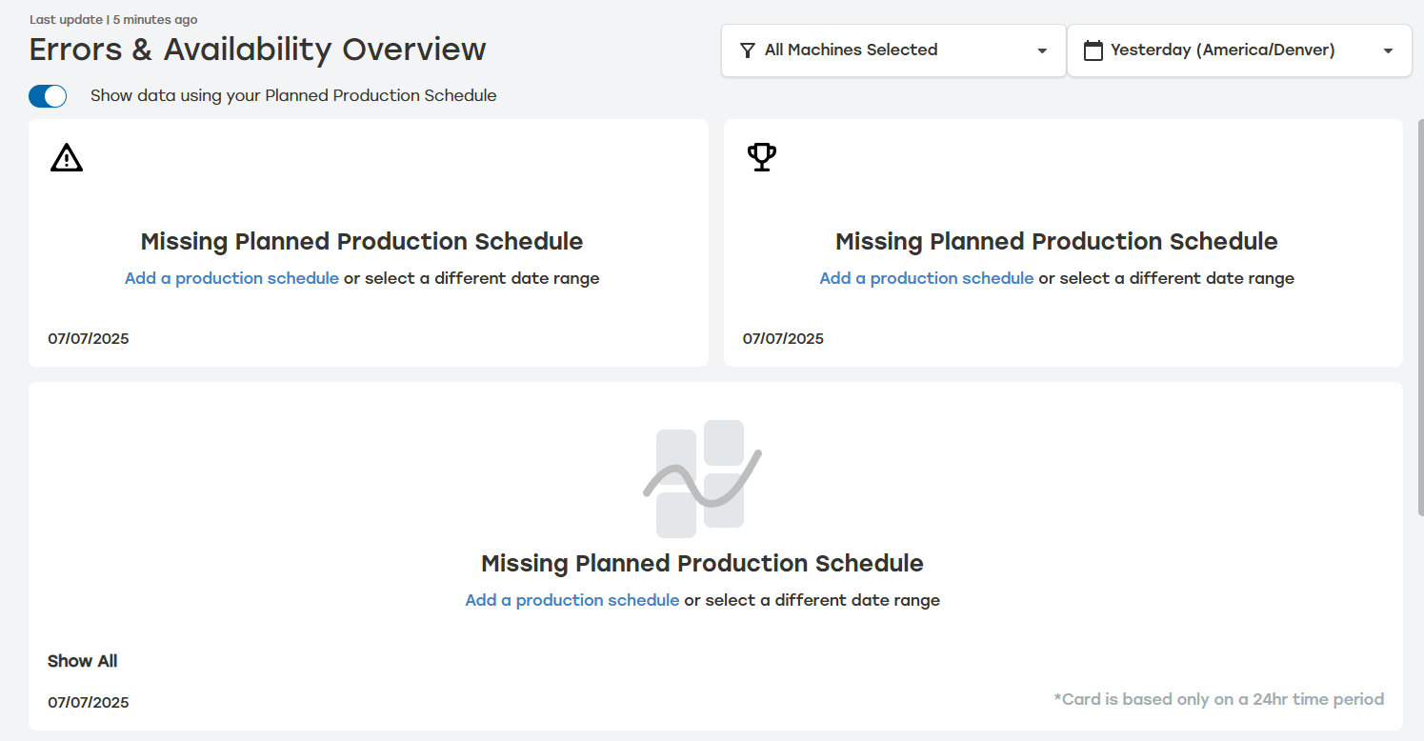Image resolution: width=1424 pixels, height=741 pixels.
Task: Click the 07/07/2025 date label on the bottom card
Action: point(89,702)
